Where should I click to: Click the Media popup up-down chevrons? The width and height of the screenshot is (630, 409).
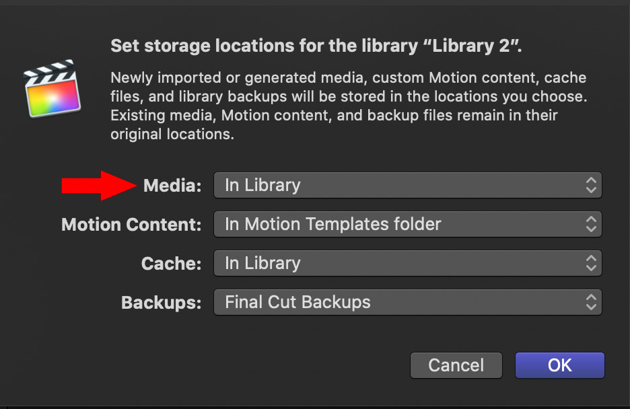pos(591,185)
